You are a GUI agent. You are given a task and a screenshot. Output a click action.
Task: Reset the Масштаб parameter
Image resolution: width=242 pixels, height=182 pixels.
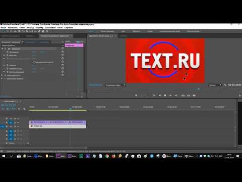pyautogui.click(x=63, y=55)
